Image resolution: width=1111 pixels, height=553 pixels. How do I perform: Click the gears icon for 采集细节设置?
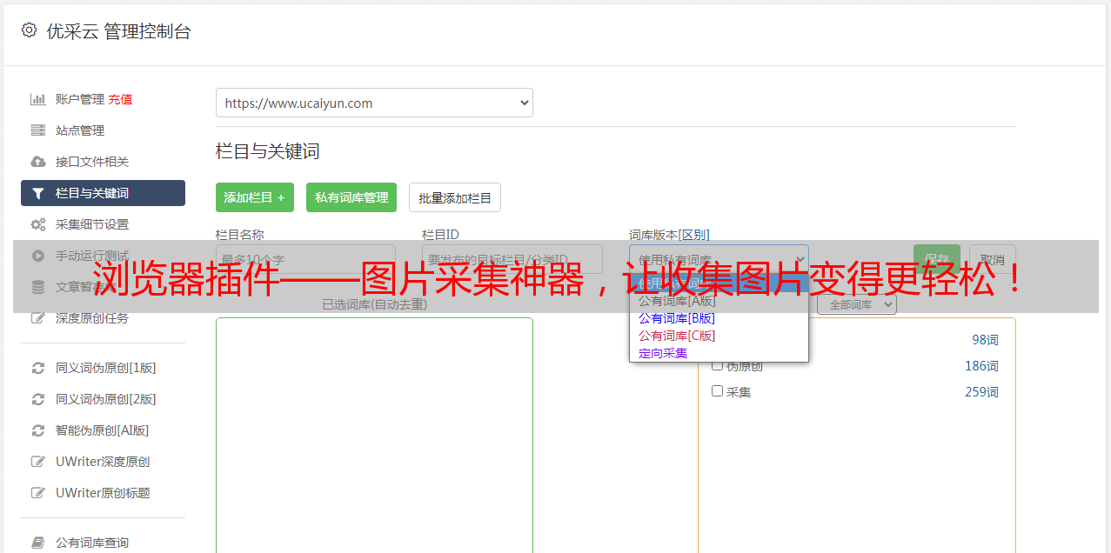[38, 224]
